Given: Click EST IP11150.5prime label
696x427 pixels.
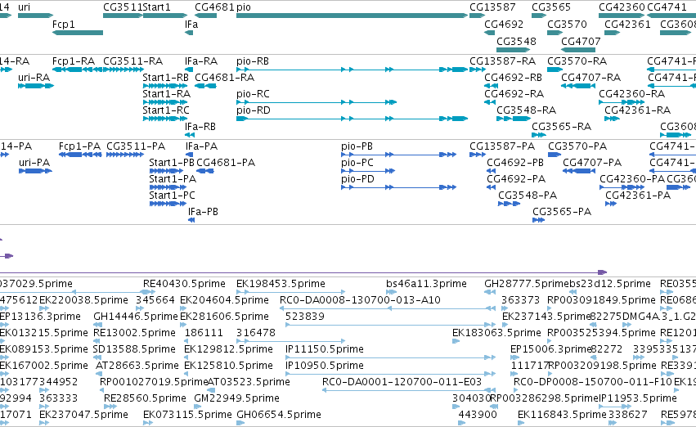Looking at the screenshot, I should point(325,349).
